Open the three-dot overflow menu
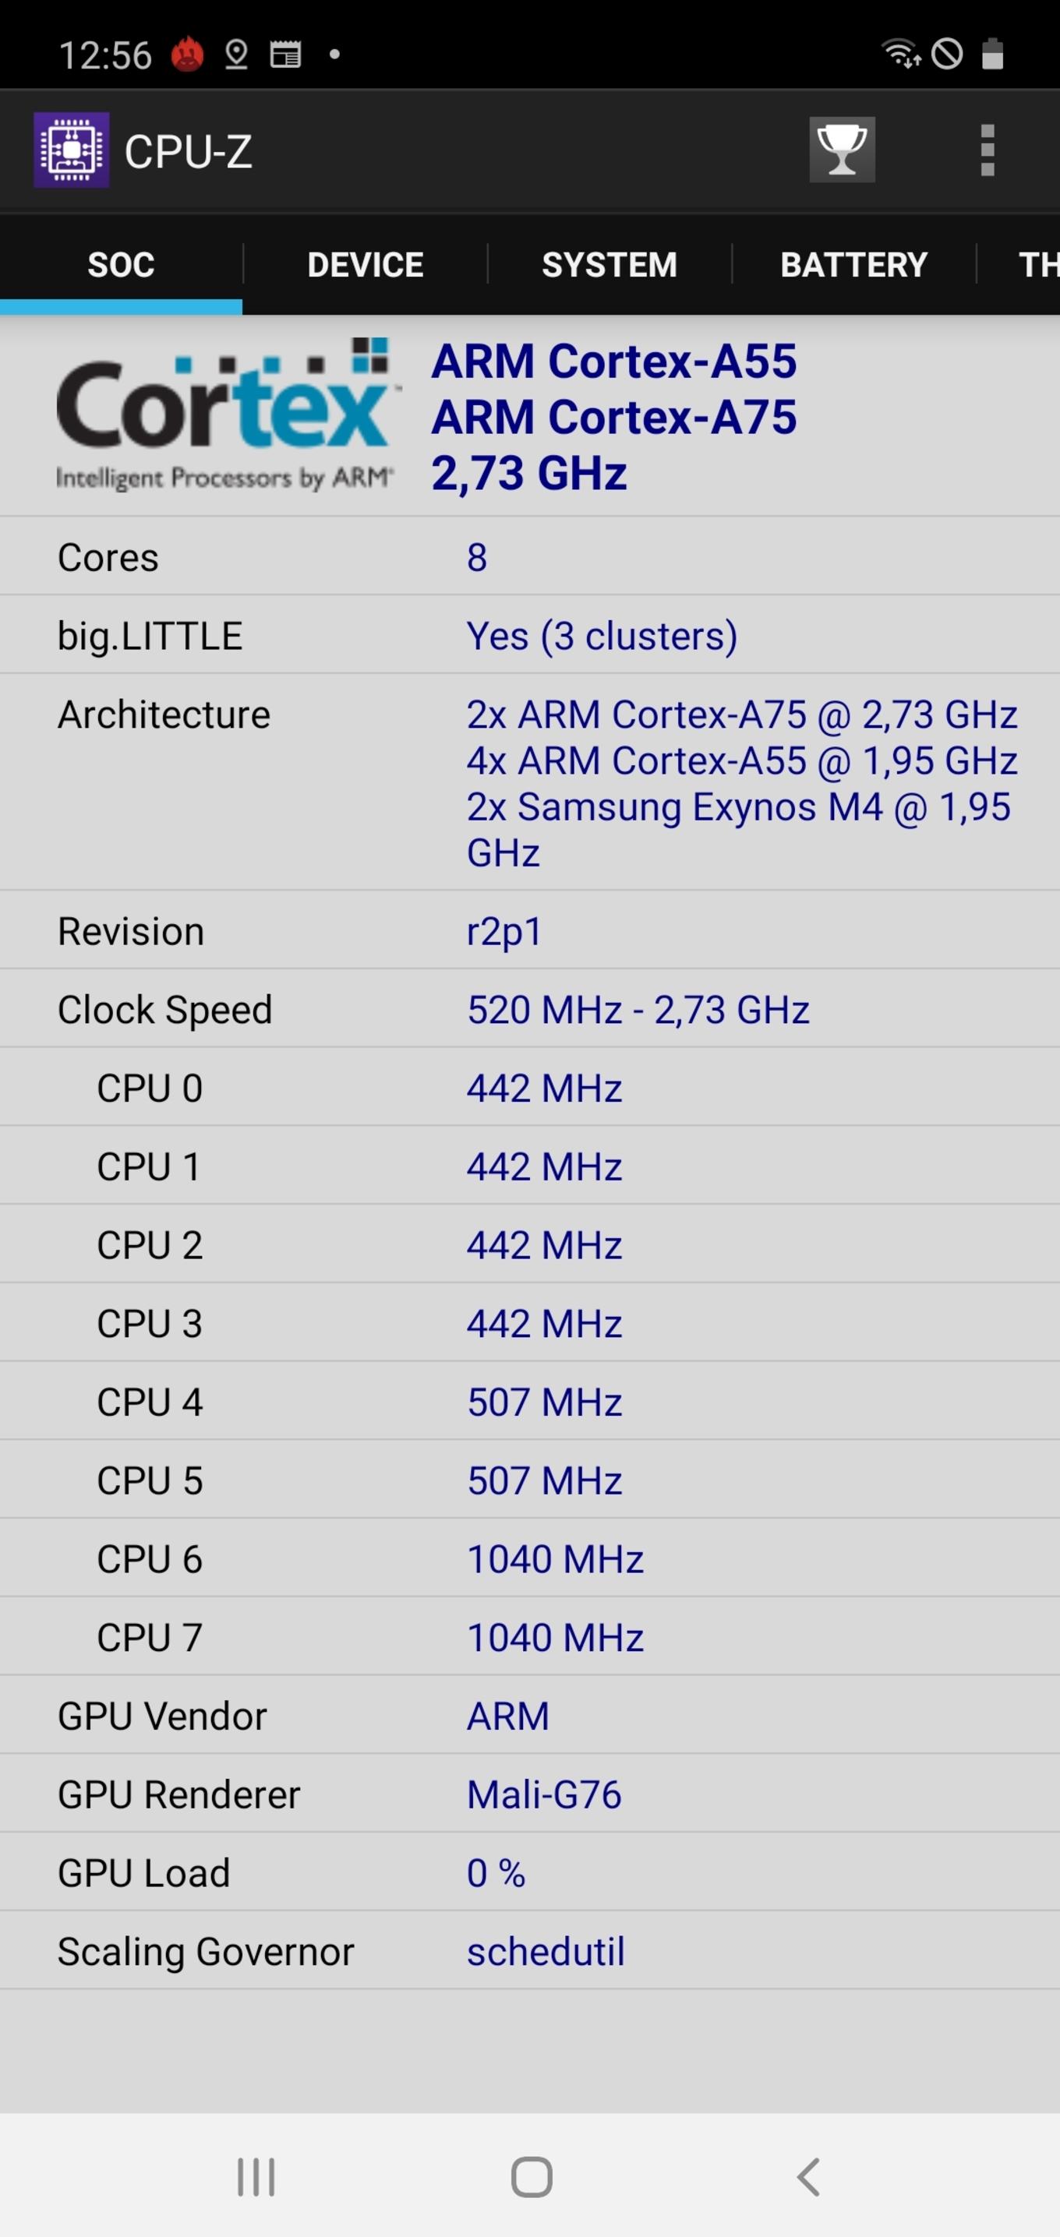1060x2237 pixels. click(987, 150)
